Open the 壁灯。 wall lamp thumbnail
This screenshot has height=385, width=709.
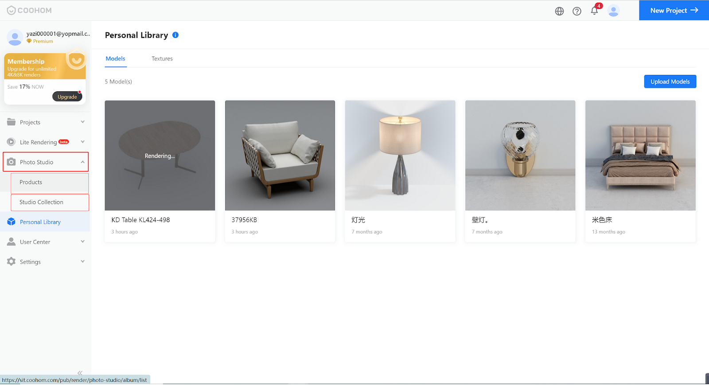pos(520,156)
